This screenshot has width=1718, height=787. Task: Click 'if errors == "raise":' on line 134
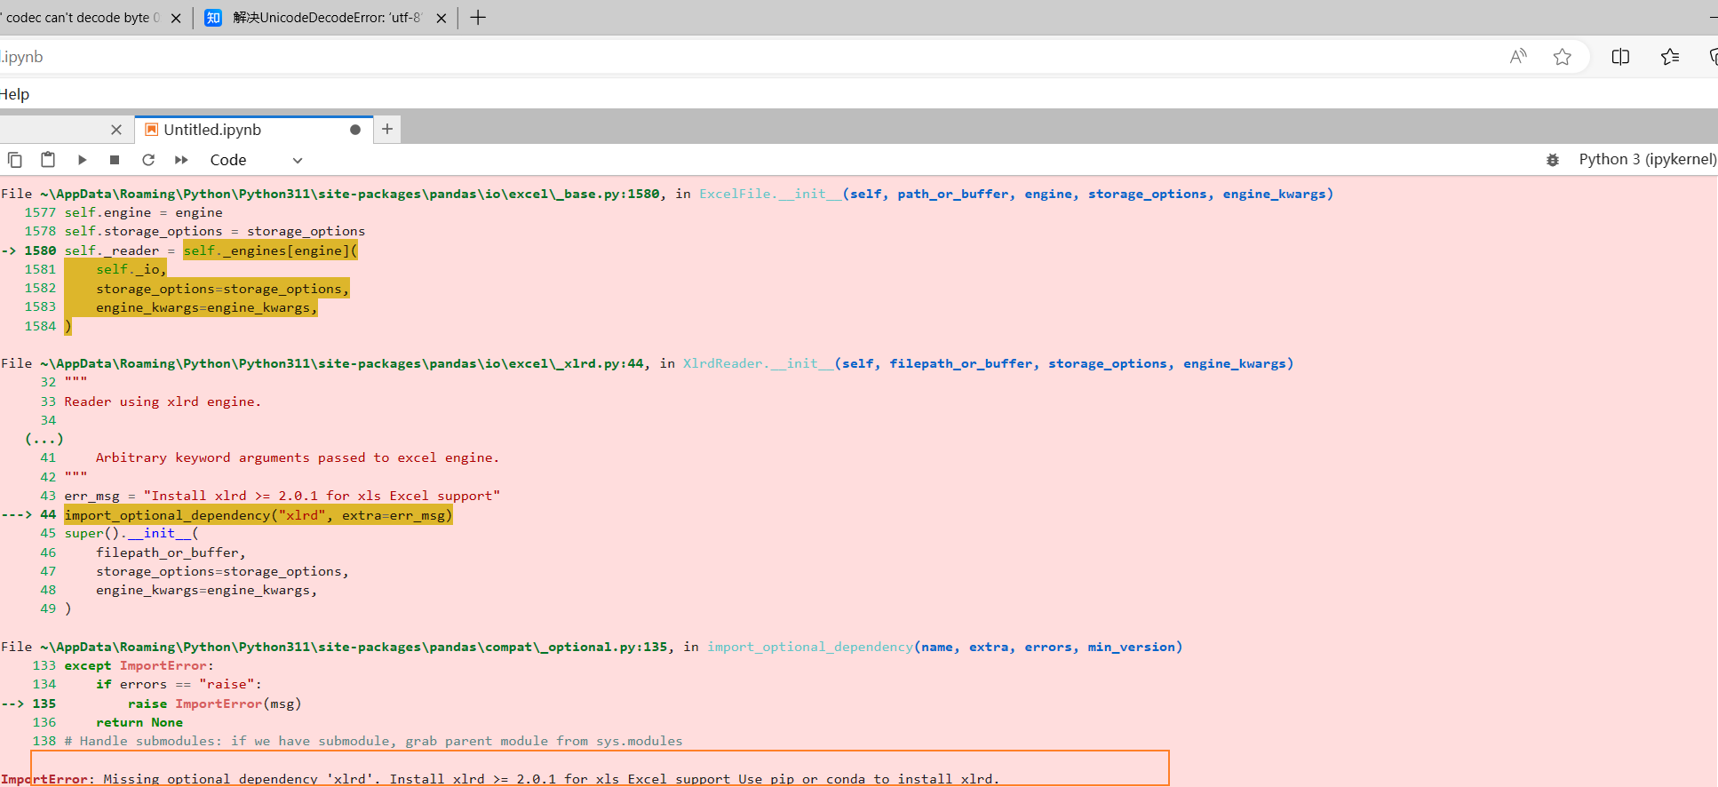point(179,684)
